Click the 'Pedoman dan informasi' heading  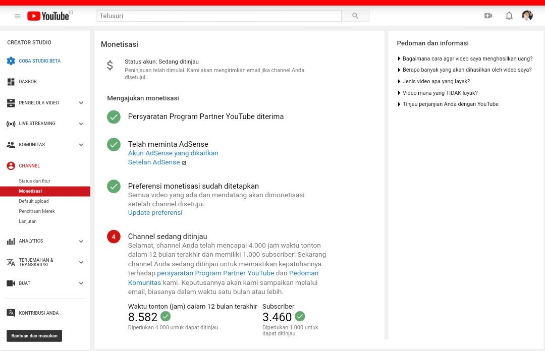tap(433, 43)
